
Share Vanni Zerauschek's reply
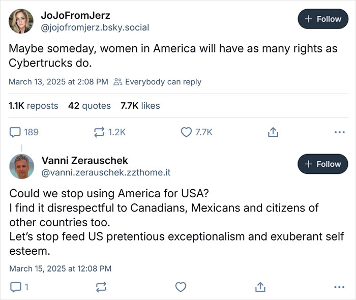[x=261, y=287]
